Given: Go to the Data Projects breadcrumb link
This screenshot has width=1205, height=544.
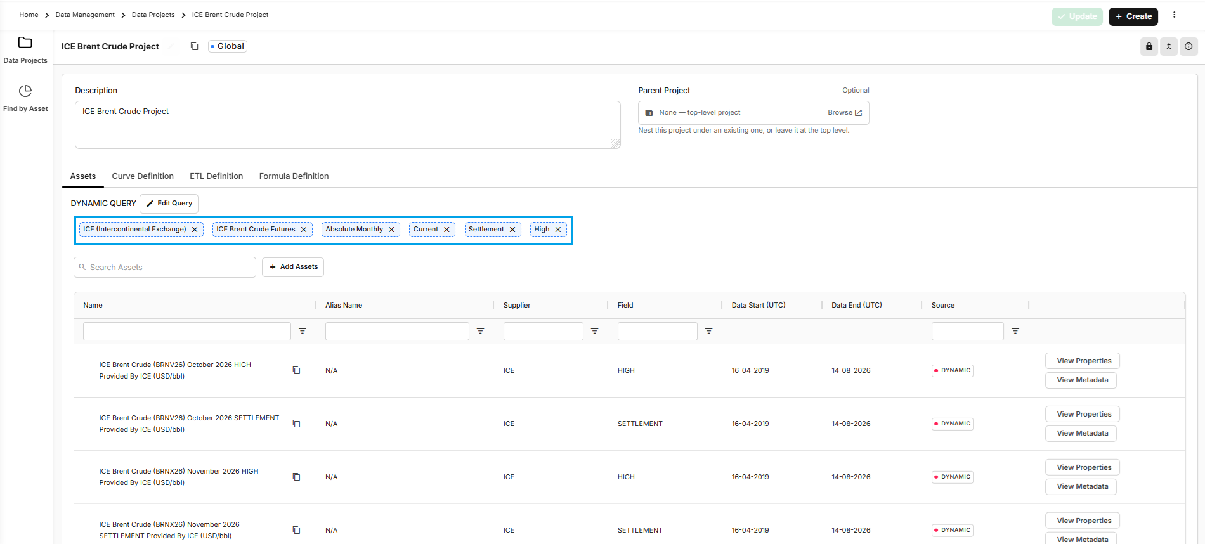Looking at the screenshot, I should (153, 15).
